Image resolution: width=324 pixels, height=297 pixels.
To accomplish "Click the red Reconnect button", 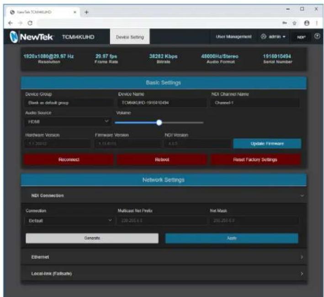I will point(69,160).
